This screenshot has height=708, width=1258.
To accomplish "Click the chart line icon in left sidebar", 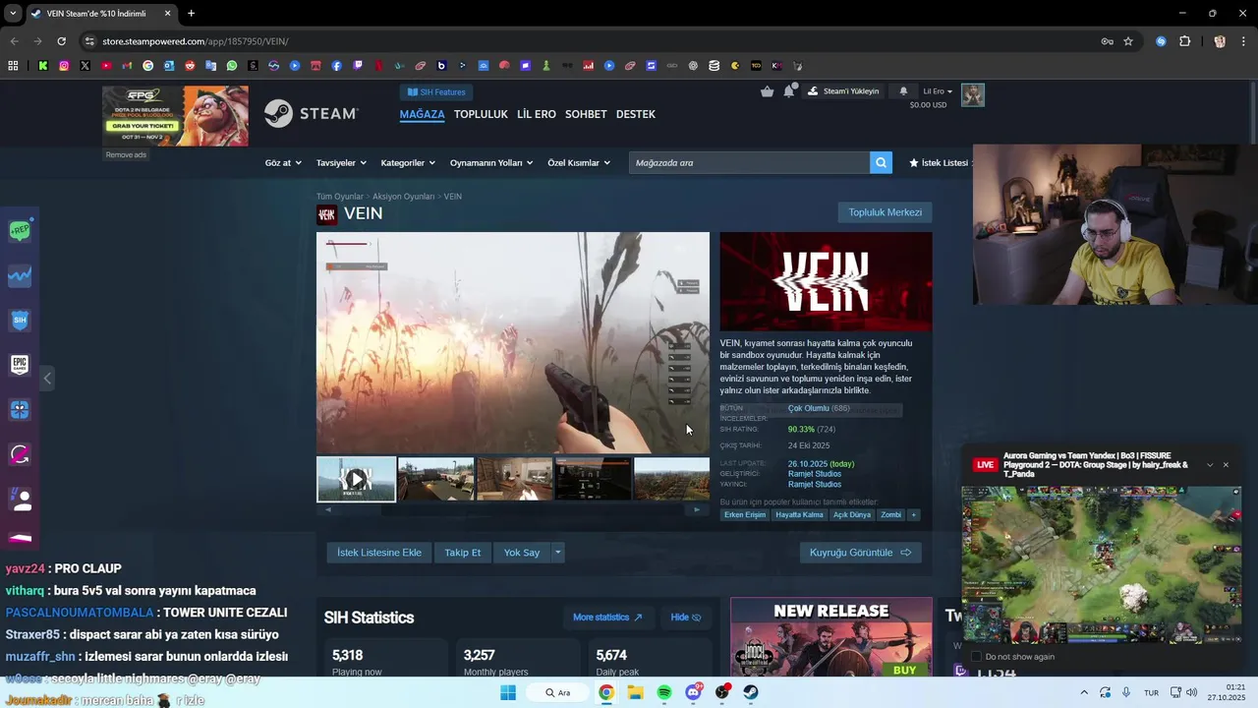I will click(20, 276).
